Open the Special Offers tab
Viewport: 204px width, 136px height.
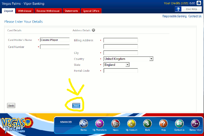pyautogui.click(x=91, y=11)
